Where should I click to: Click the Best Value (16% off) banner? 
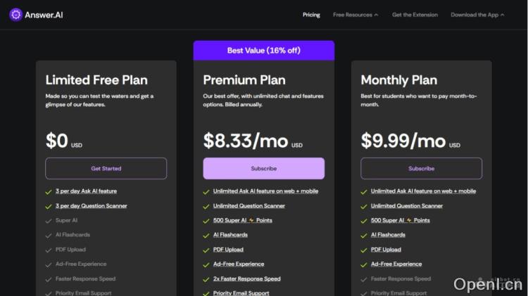coord(264,51)
